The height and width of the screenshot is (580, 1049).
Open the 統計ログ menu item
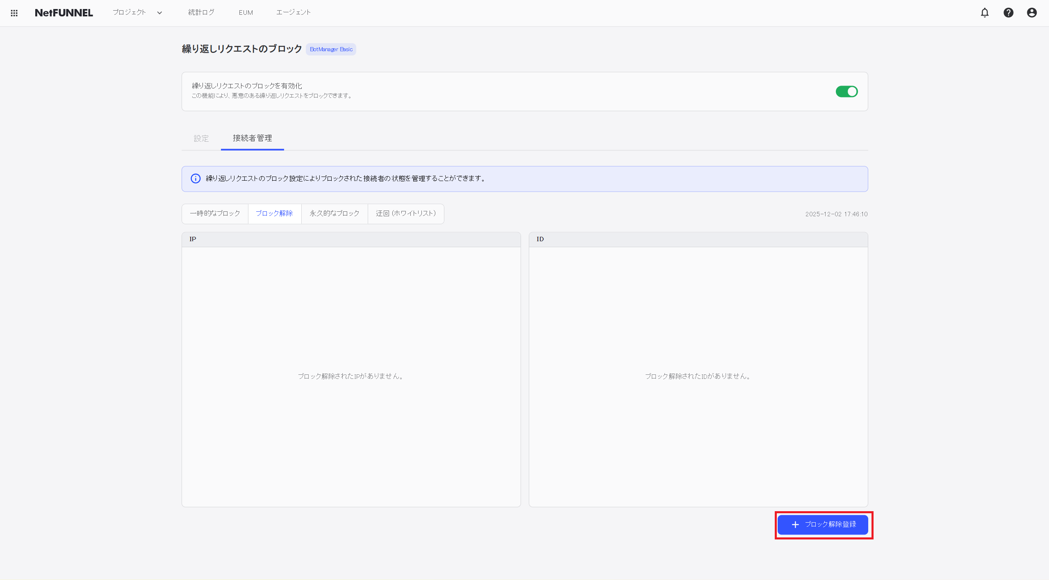click(x=201, y=12)
